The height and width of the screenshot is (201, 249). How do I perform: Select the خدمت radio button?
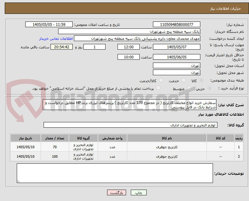pyautogui.click(x=184, y=80)
